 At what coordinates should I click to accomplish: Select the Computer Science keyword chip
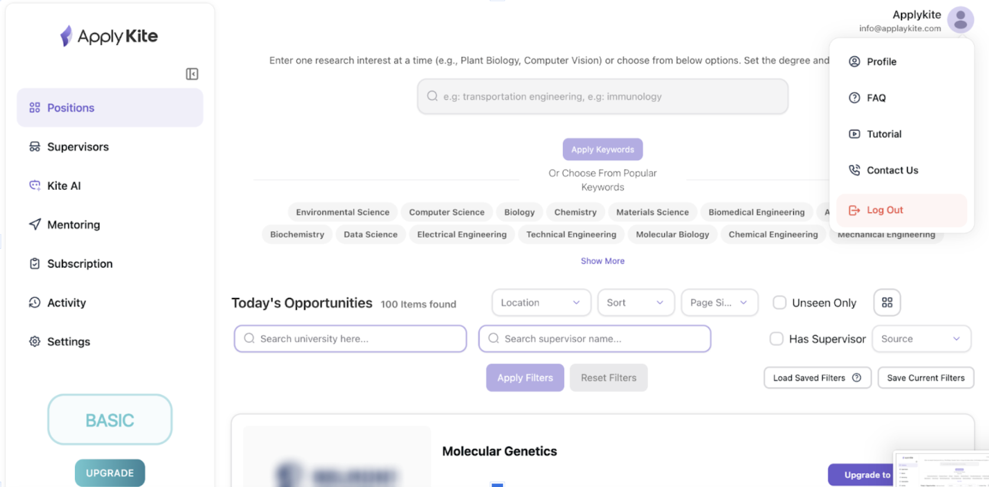click(447, 212)
